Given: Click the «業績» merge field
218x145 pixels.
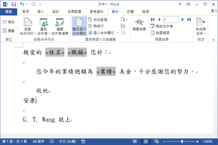Looking at the screenshot, I should (x=106, y=71).
